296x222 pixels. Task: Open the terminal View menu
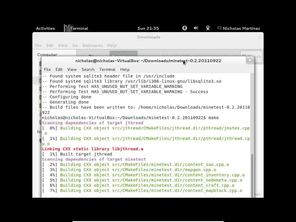(72, 69)
